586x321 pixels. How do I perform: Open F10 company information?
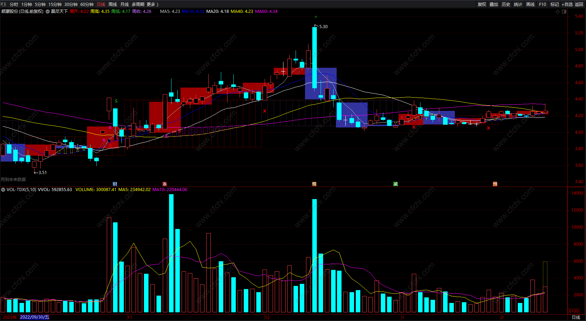[543, 5]
